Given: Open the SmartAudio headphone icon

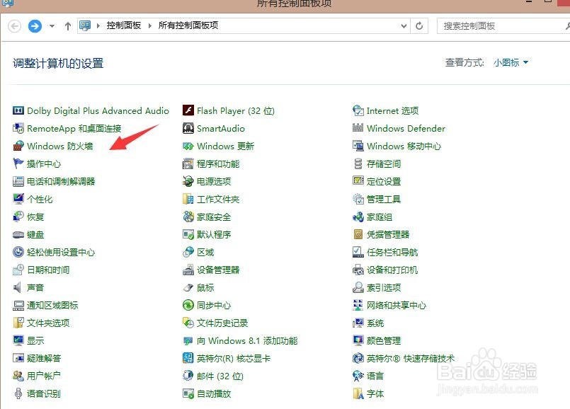Looking at the screenshot, I should (188, 128).
